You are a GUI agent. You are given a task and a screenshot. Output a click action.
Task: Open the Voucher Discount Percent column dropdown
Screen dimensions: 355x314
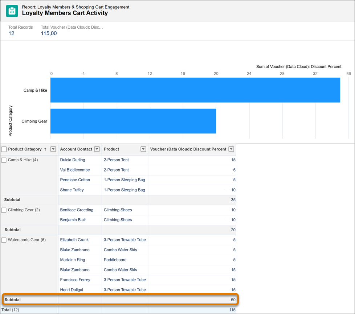coord(231,149)
